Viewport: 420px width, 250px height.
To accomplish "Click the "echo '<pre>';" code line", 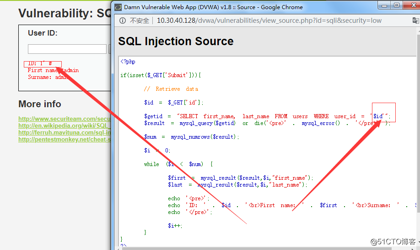I will click(188, 198).
